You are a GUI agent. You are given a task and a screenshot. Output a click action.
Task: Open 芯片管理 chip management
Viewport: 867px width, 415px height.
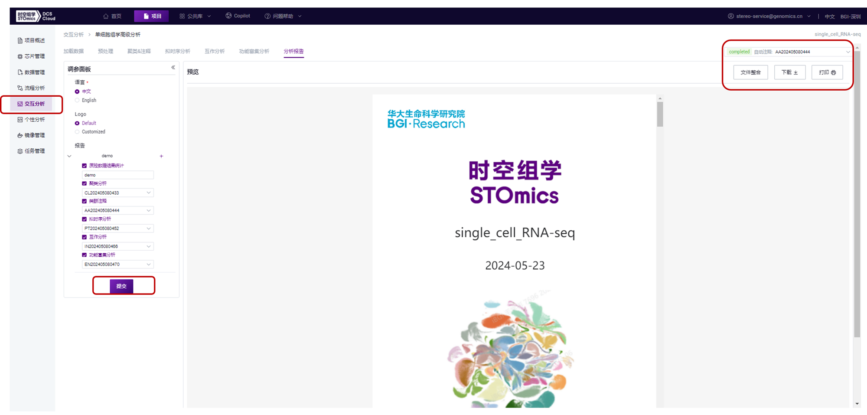[31, 56]
